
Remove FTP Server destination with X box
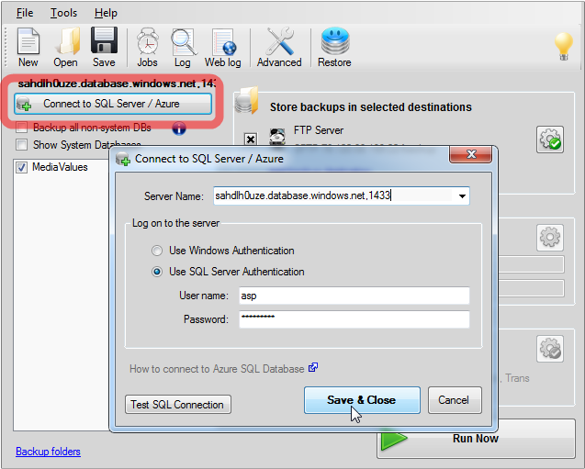251,140
